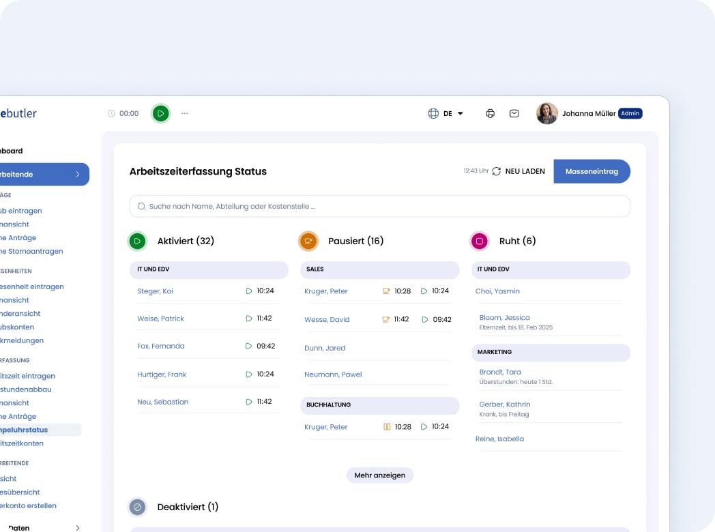Open the Abwesenheit eintragen sidebar item
The width and height of the screenshot is (715, 532).
[x=32, y=286]
